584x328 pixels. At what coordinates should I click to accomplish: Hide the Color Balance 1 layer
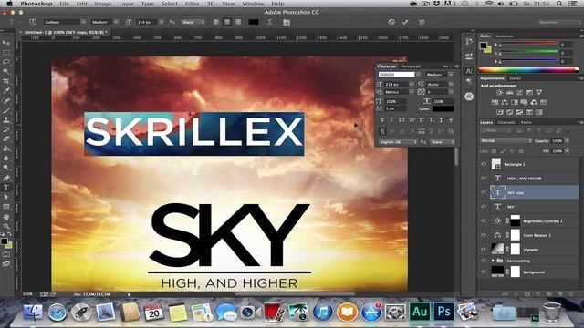484,235
